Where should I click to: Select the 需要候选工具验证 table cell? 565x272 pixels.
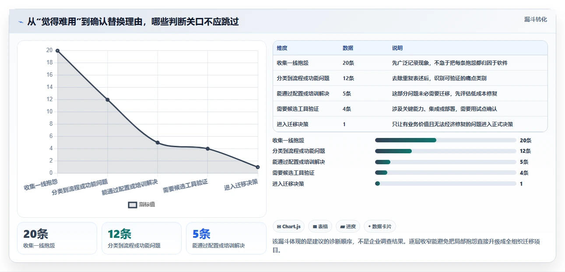click(x=298, y=109)
